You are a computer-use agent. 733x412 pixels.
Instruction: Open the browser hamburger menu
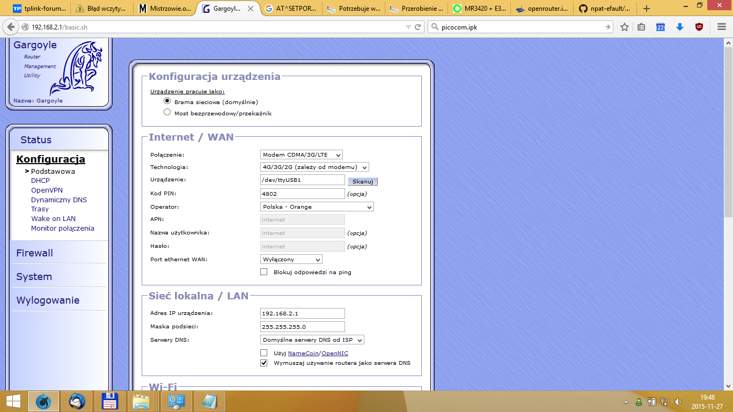(x=722, y=27)
